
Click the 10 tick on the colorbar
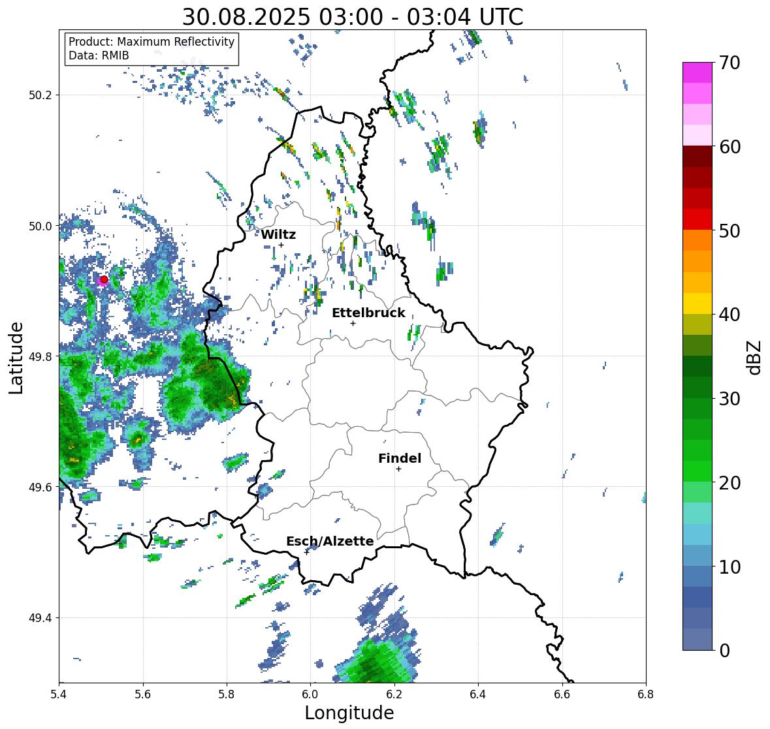(730, 566)
